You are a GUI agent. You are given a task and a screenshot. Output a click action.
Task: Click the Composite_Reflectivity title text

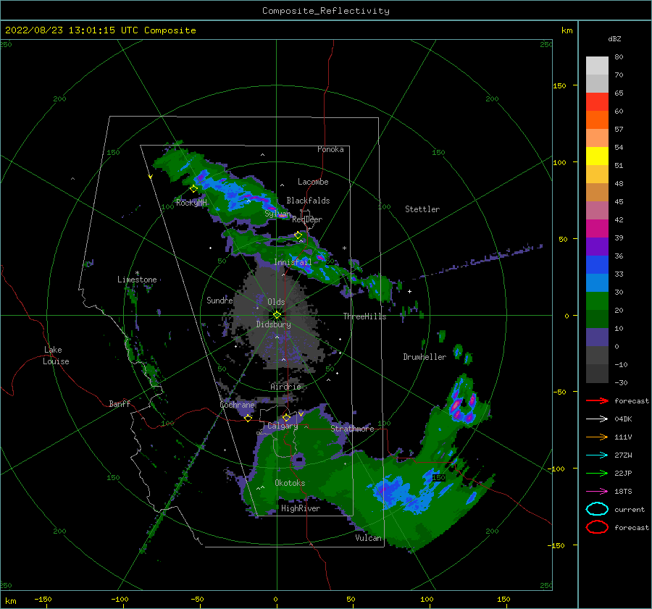325,11
